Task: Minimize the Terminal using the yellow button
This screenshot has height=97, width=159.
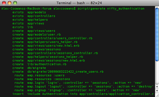Action: [10, 3]
